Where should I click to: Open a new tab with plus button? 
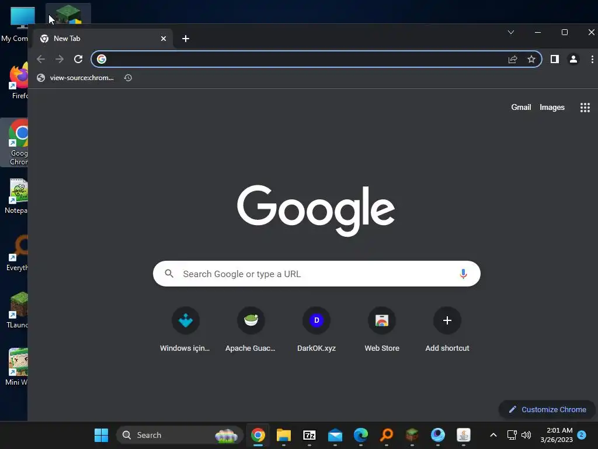pos(186,39)
